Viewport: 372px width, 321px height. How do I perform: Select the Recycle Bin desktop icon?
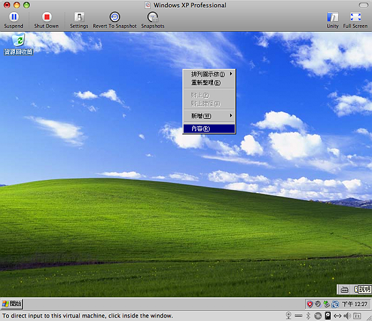(18, 45)
